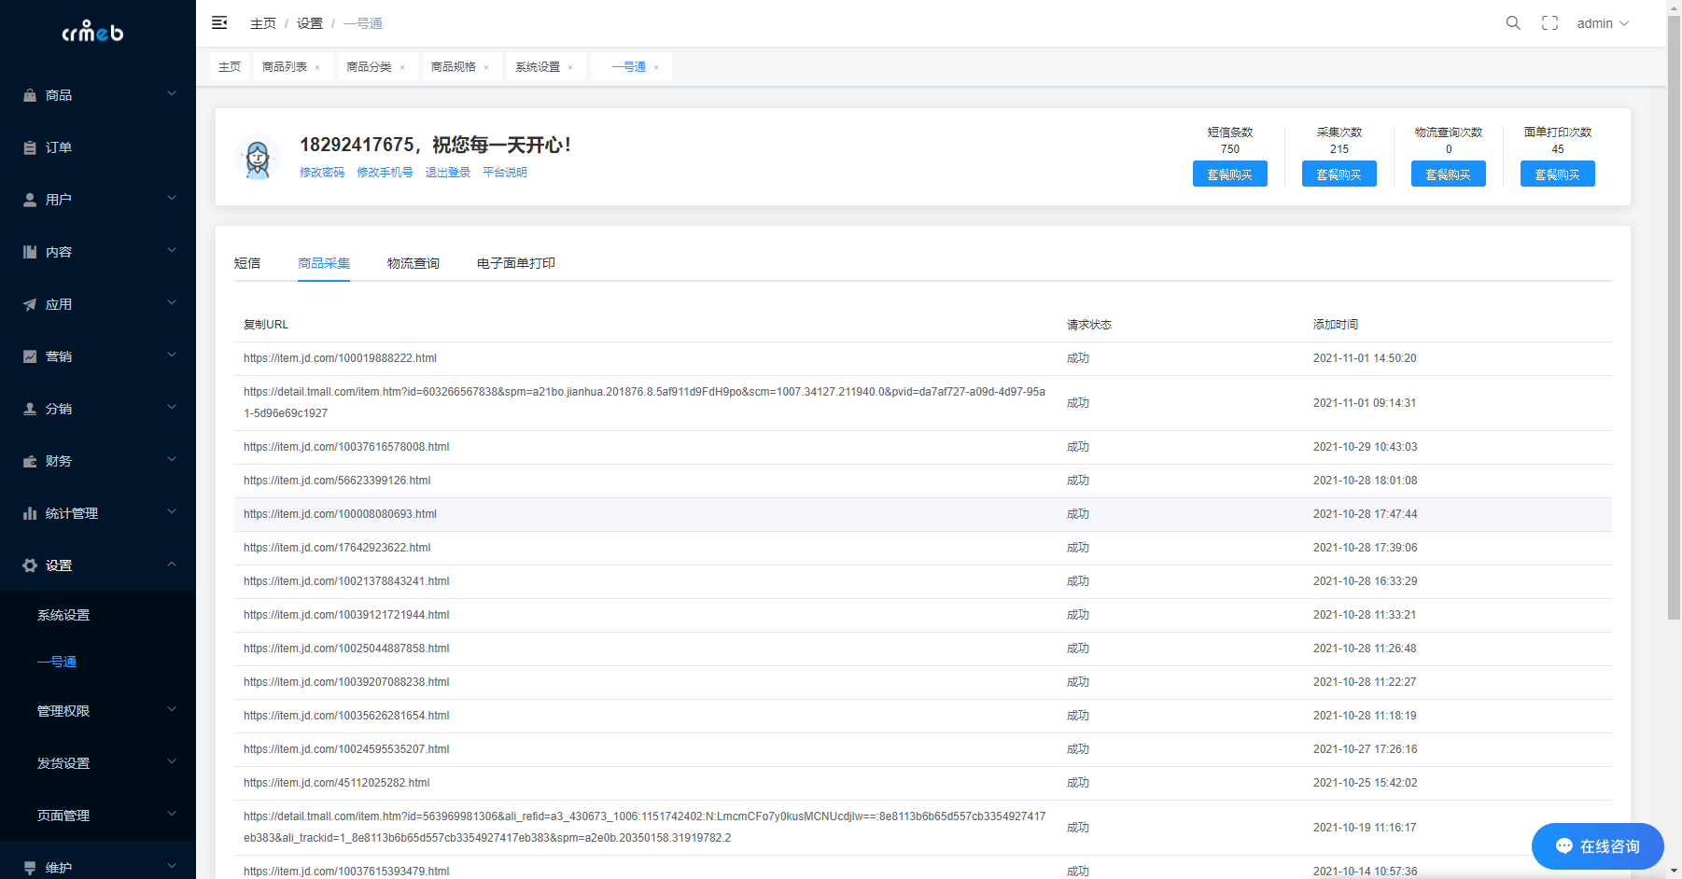The width and height of the screenshot is (1682, 879).
Task: Click the page vertical scrollbar
Action: [1674, 317]
